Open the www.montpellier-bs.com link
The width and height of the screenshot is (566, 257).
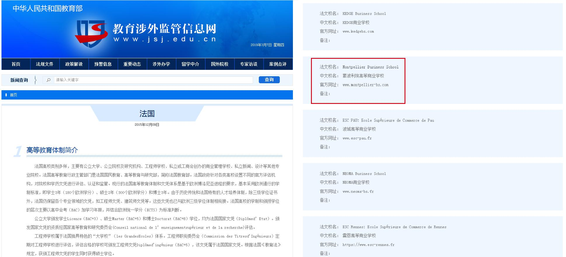coord(365,85)
